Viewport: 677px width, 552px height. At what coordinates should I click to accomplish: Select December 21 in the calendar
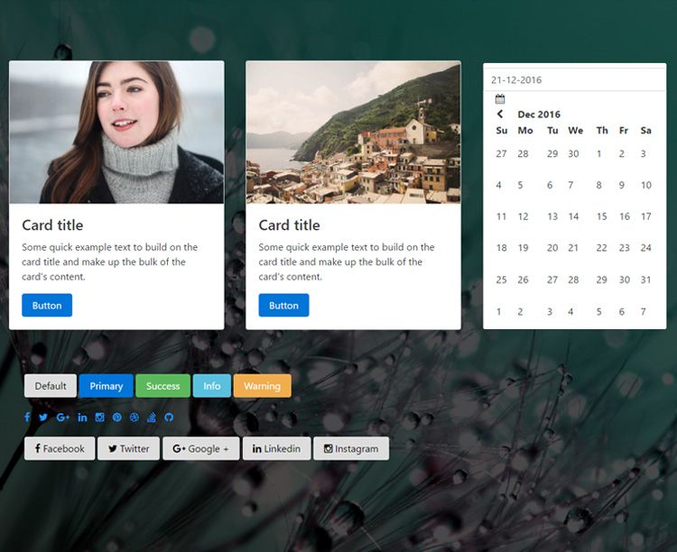click(573, 248)
